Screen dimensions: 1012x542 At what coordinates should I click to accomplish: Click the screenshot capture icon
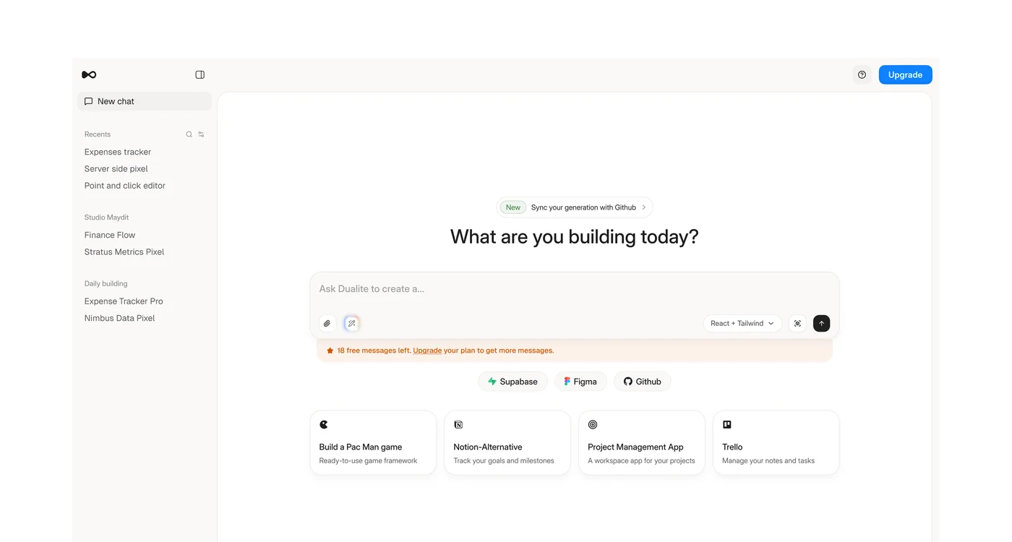(x=797, y=324)
